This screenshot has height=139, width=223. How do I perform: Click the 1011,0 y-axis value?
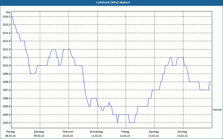(6, 58)
